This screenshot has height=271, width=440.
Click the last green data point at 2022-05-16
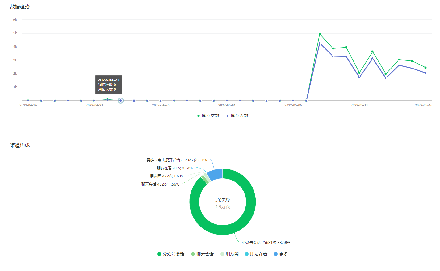click(x=425, y=68)
